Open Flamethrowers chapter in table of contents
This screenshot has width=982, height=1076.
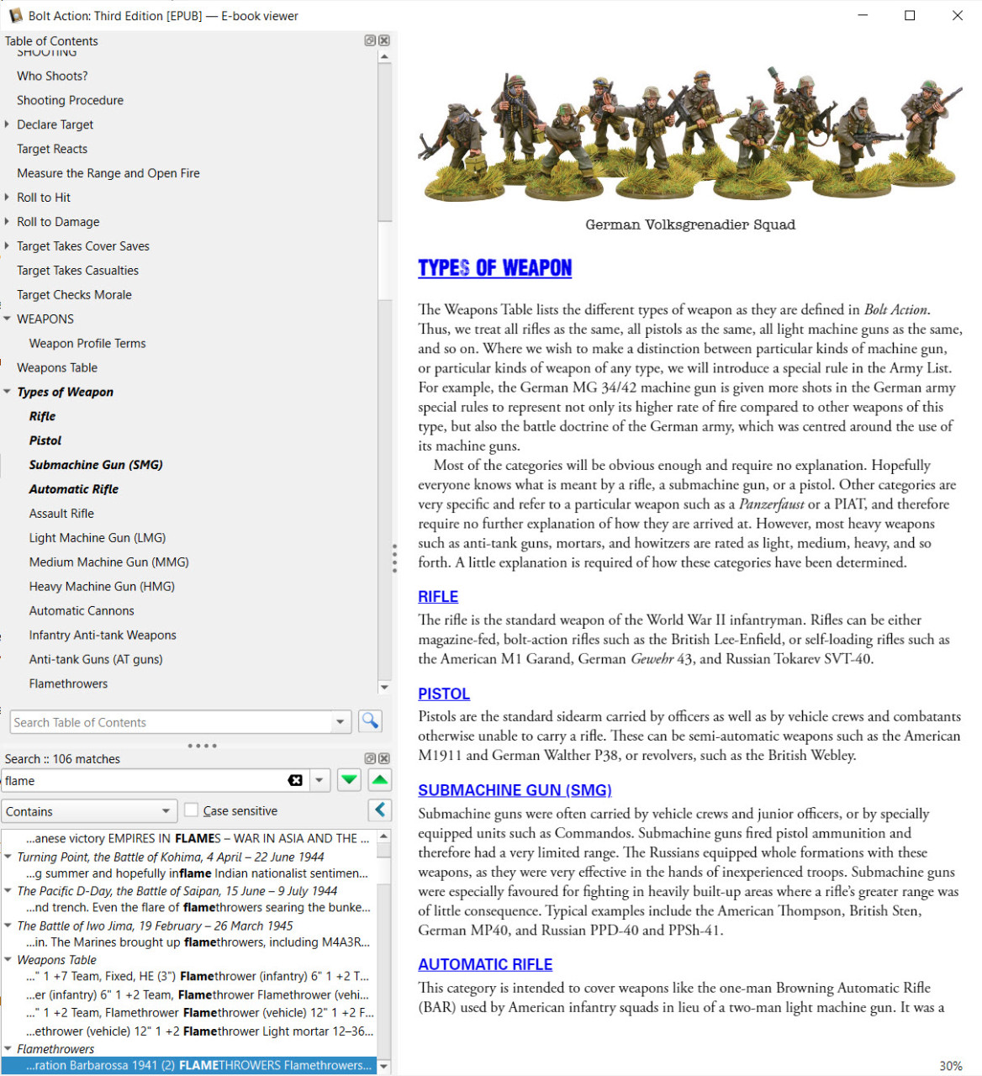click(68, 684)
